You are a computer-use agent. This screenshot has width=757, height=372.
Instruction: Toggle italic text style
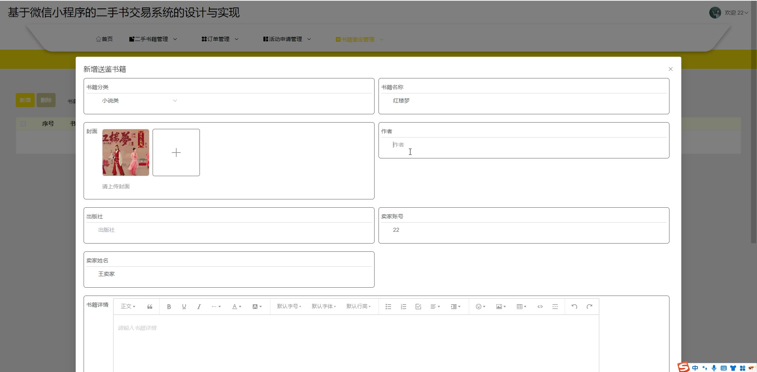199,307
